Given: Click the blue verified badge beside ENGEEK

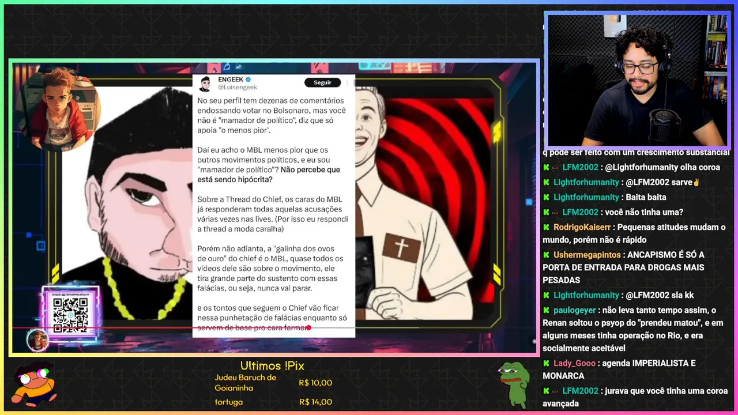Looking at the screenshot, I should [248, 79].
